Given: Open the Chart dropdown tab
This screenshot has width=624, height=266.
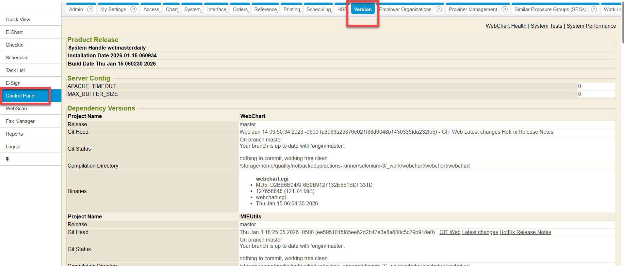Looking at the screenshot, I should (172, 9).
